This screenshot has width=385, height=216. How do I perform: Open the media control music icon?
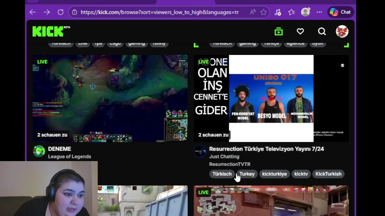pos(278,12)
